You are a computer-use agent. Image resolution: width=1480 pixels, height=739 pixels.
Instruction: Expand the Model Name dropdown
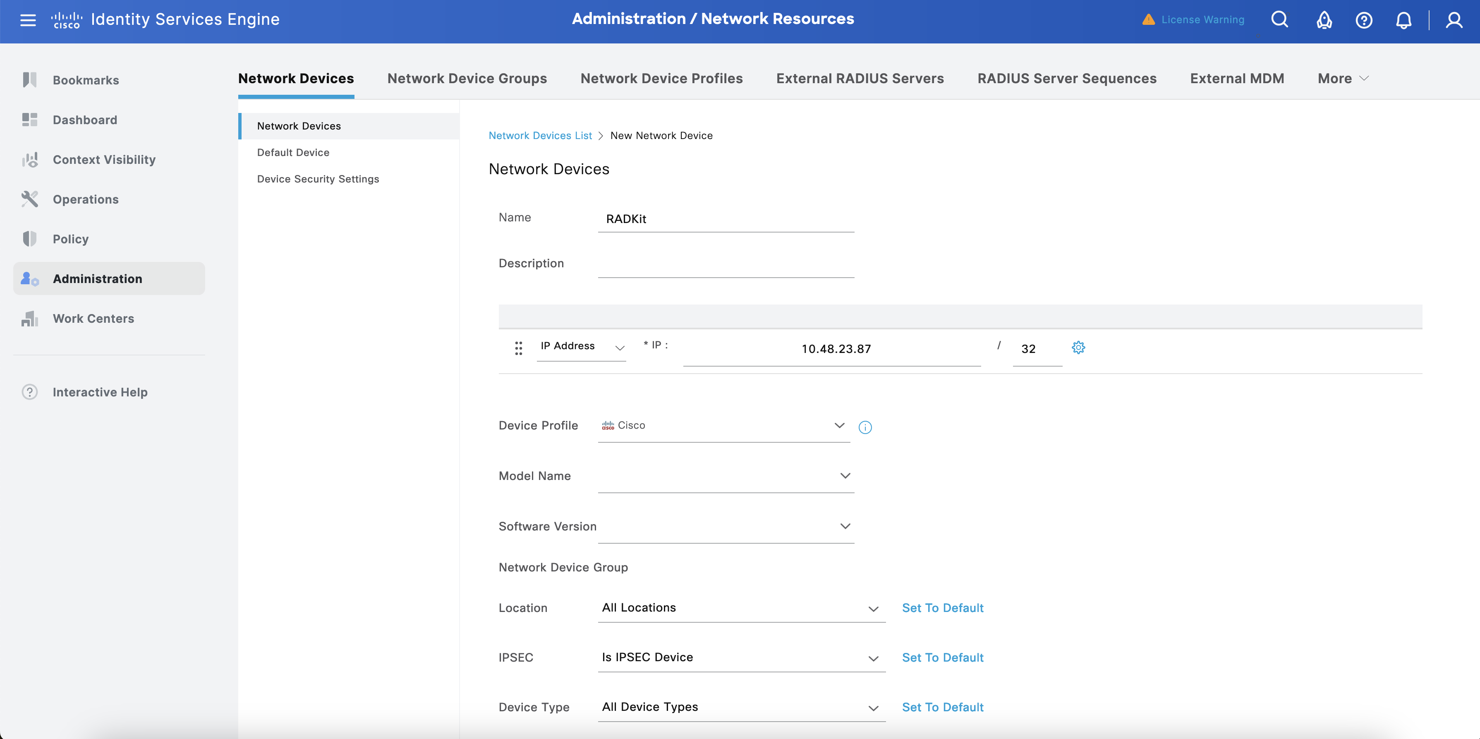pos(726,476)
